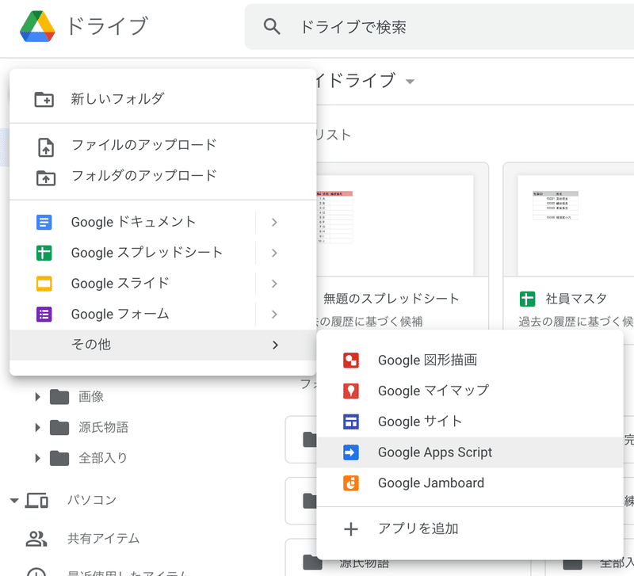Click the 共有アイテム people icon
This screenshot has height=576, width=634.
pos(36,539)
